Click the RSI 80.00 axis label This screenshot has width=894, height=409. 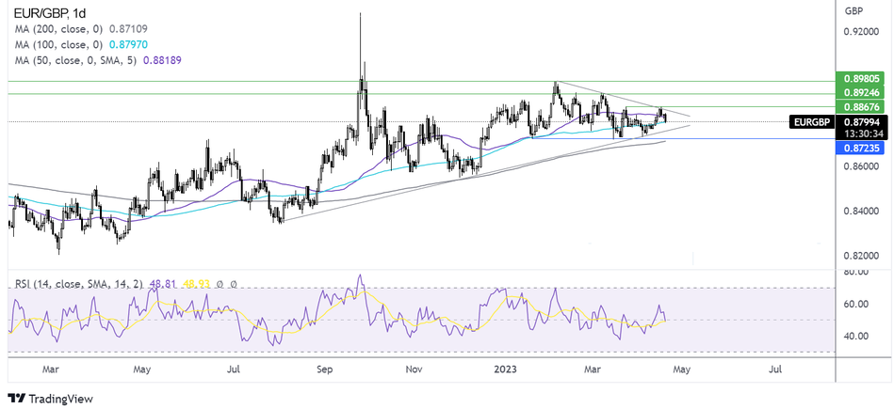pos(855,272)
